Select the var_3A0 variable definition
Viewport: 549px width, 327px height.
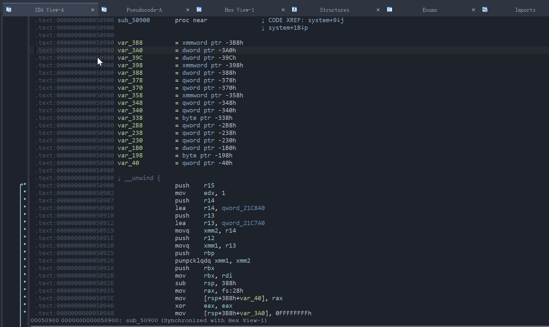130,50
